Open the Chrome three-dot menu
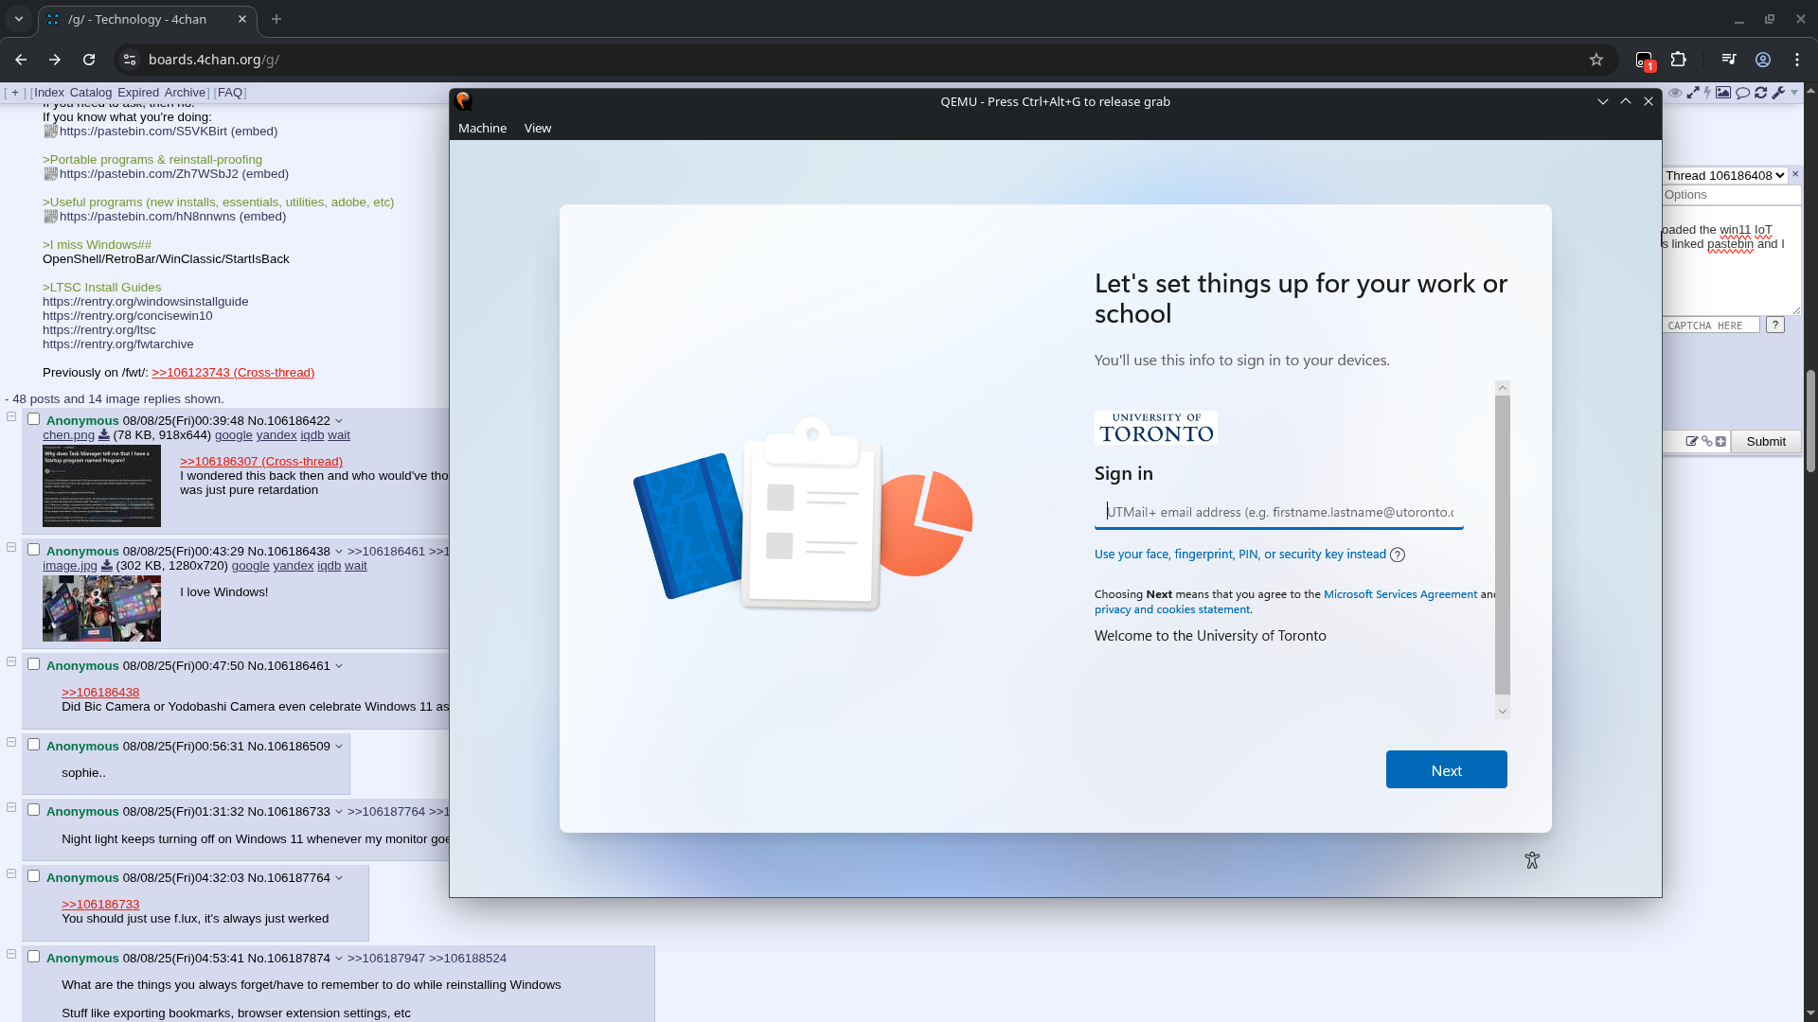The height and width of the screenshot is (1022, 1818). point(1797,60)
